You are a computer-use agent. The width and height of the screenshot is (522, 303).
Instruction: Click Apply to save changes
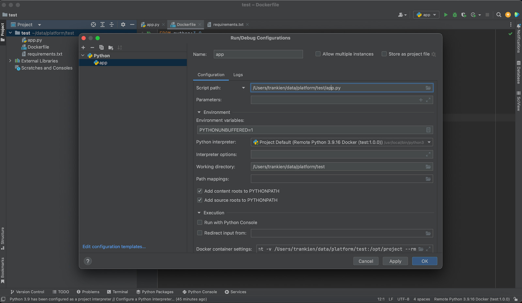click(x=395, y=261)
